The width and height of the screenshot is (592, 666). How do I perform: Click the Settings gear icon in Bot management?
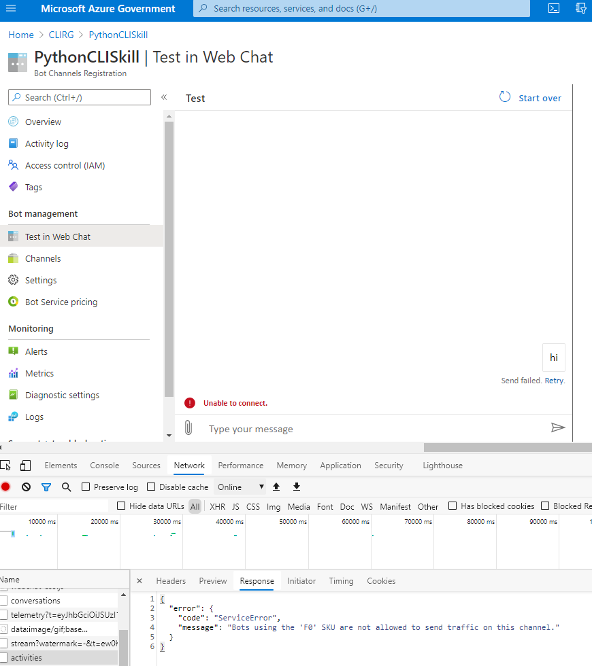(x=14, y=280)
